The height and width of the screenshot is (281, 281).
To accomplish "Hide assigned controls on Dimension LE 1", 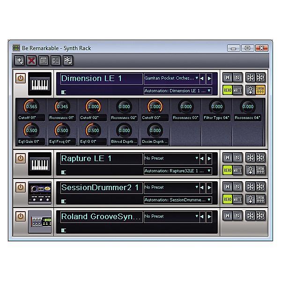I will [x=260, y=90].
